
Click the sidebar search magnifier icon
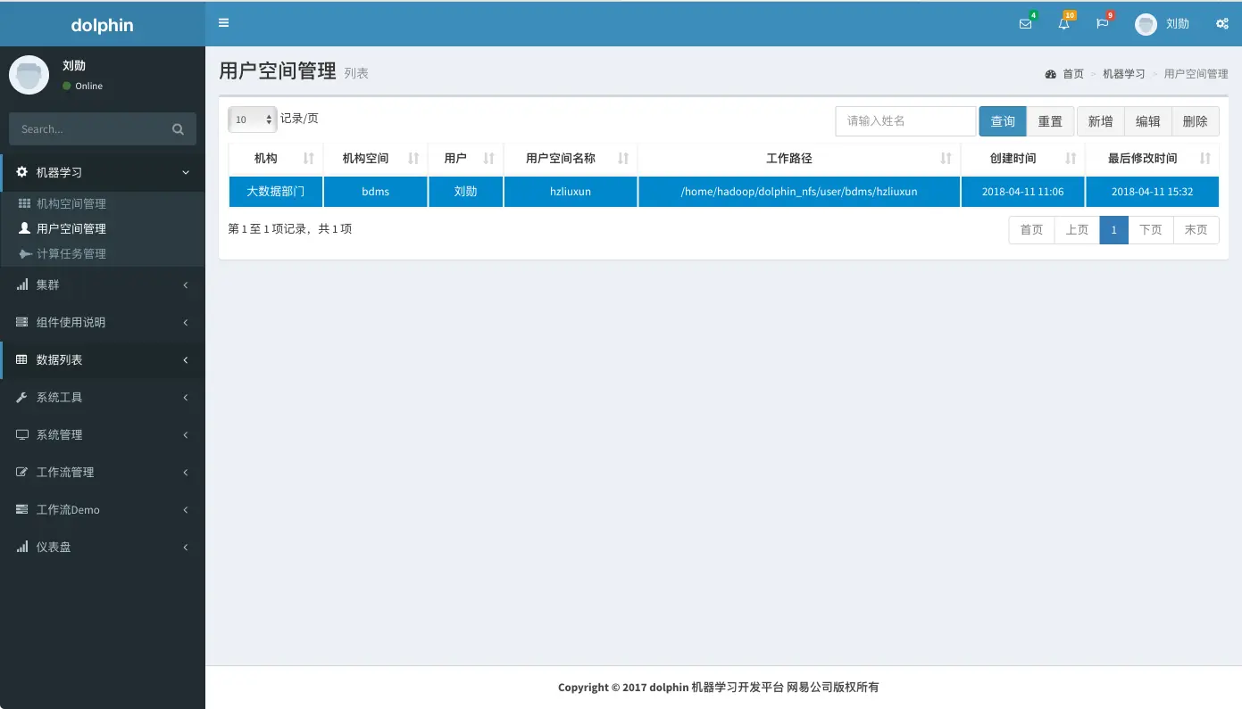(x=178, y=129)
